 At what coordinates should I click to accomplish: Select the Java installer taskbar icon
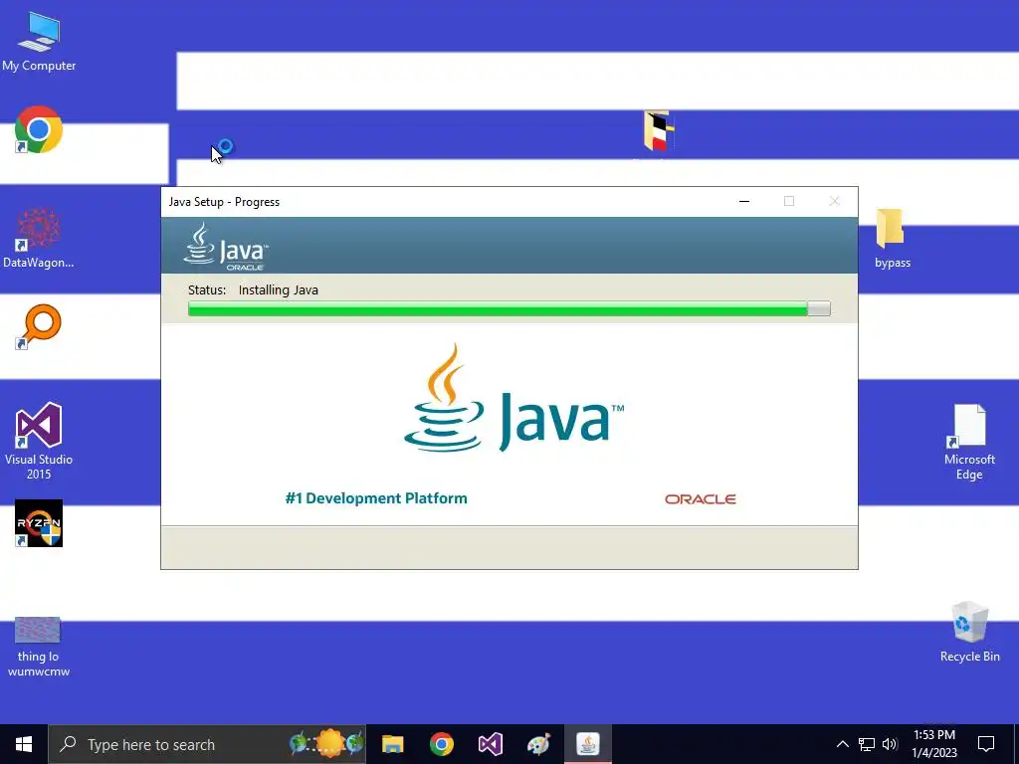click(x=587, y=744)
